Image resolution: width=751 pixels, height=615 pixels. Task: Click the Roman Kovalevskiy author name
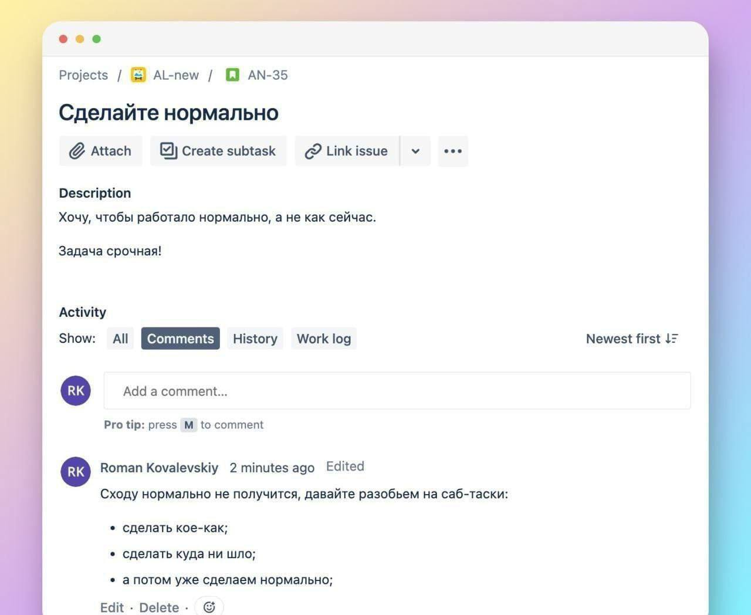159,468
